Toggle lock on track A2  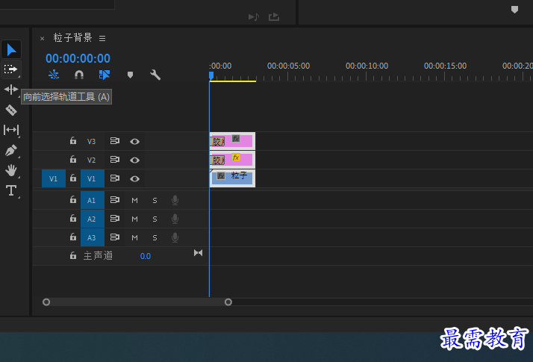point(72,218)
